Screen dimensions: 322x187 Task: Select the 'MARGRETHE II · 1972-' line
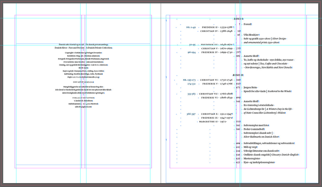pos(213,122)
